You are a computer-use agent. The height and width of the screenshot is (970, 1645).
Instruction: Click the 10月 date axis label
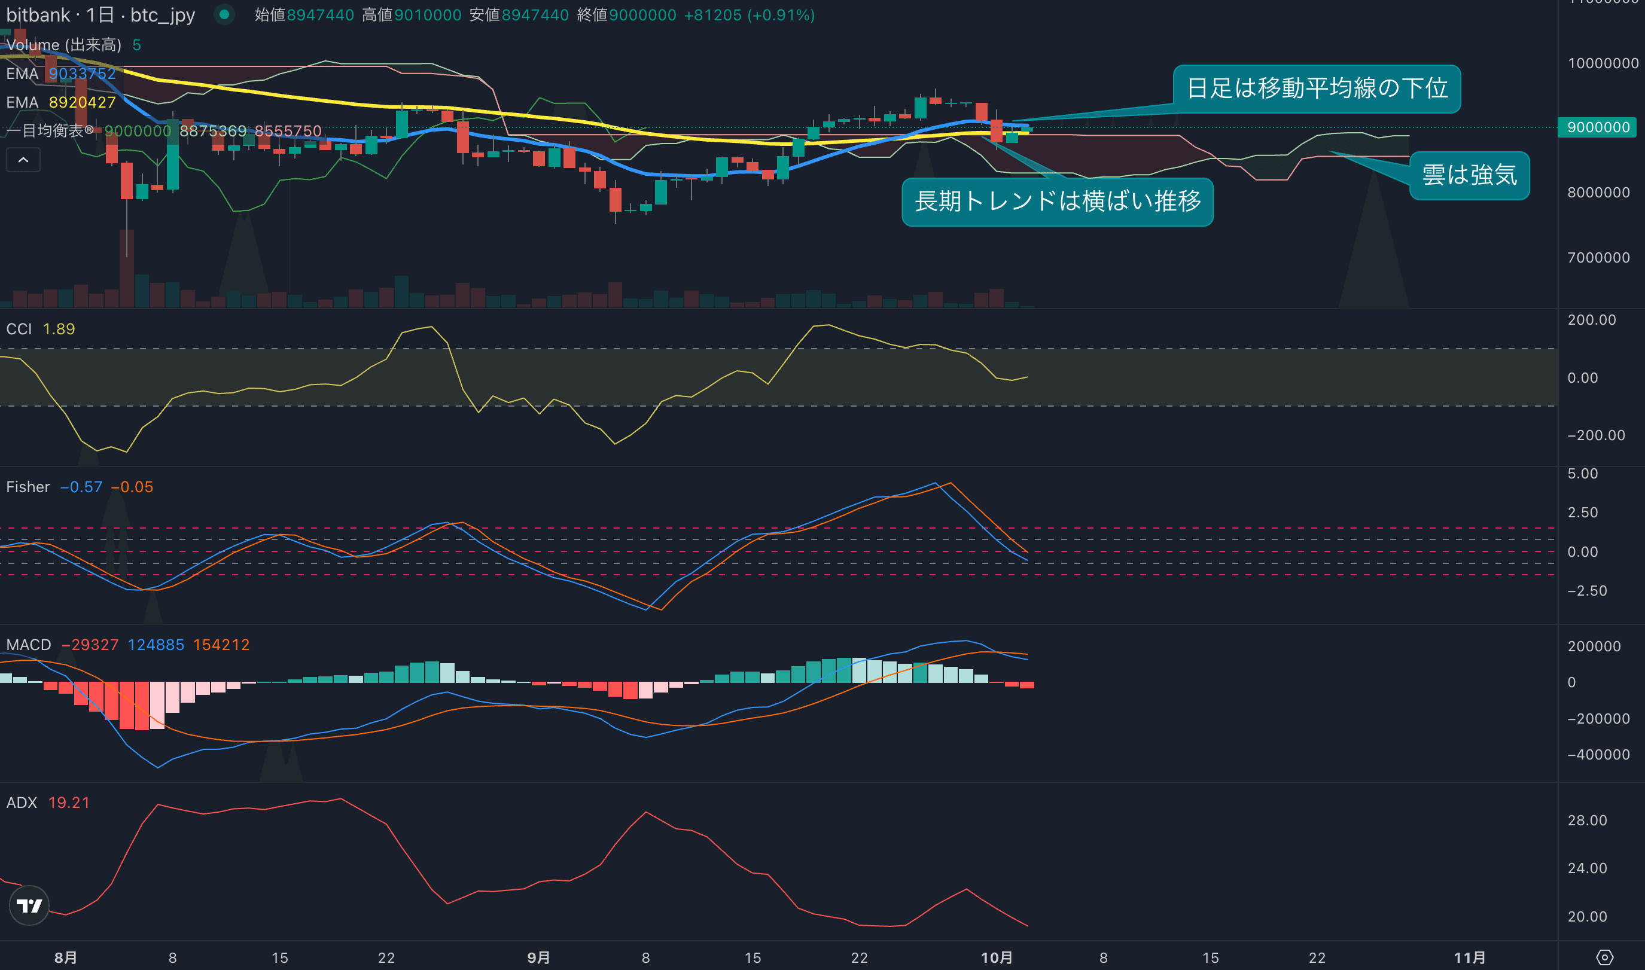tap(997, 957)
